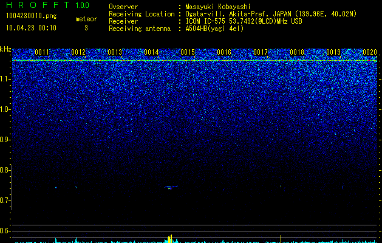Click the 0019 time marker
The width and height of the screenshot is (382, 243).
coord(333,52)
